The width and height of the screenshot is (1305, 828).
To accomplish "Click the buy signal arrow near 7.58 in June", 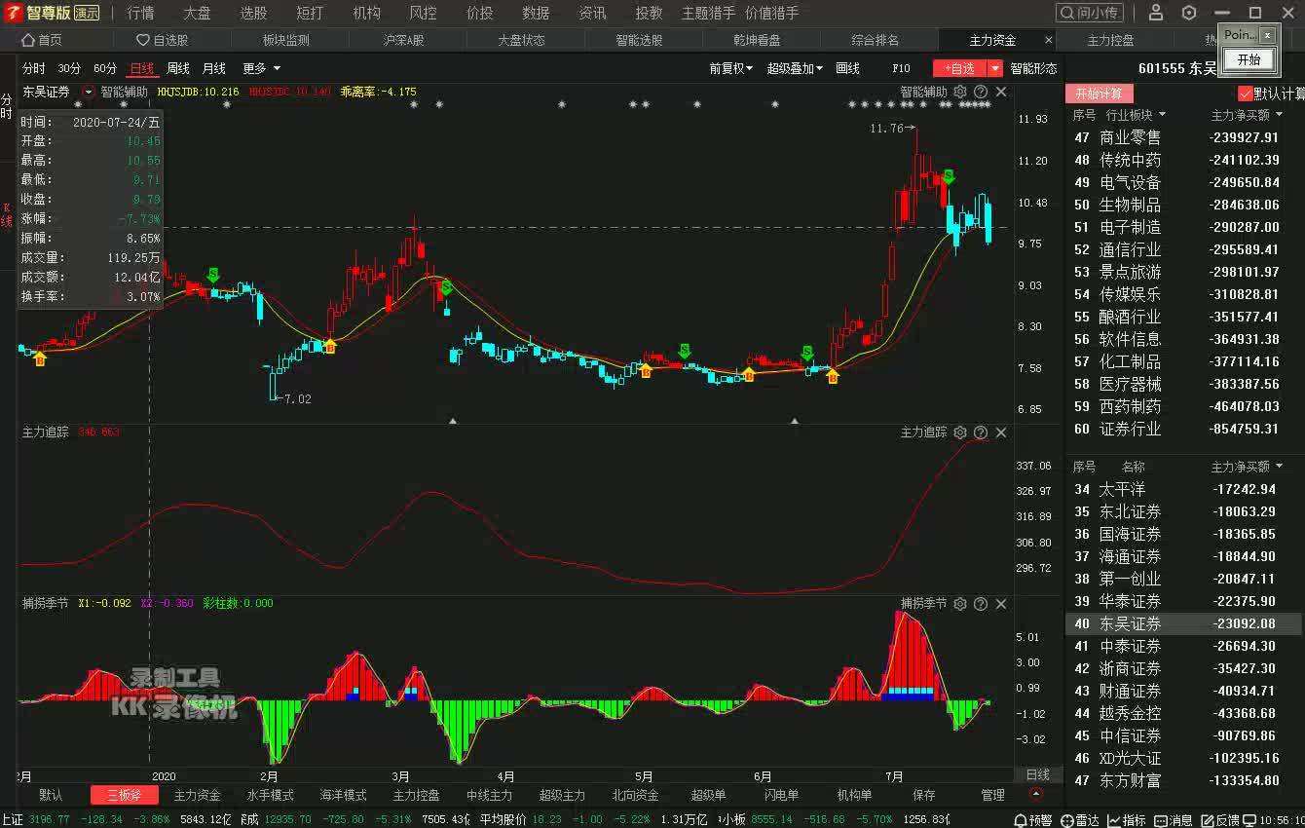I will click(x=833, y=376).
